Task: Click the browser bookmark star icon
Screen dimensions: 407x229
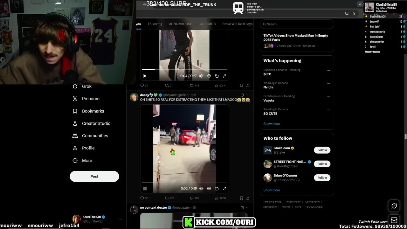Action: coord(354,13)
